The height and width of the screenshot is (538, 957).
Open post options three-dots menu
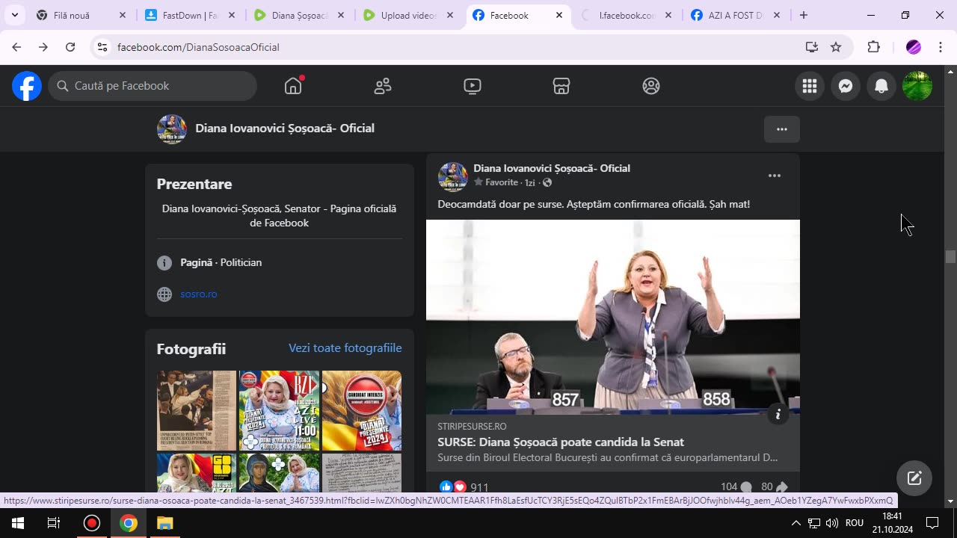click(775, 176)
